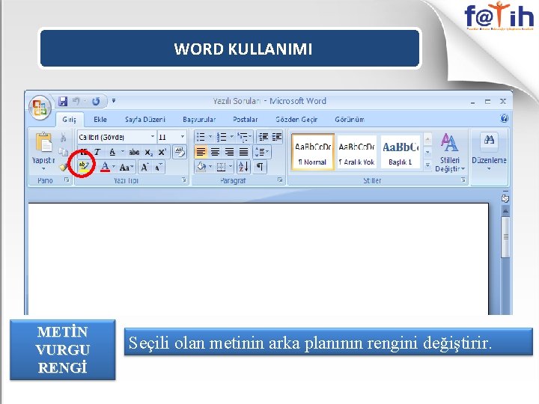Increase the paragraph indent
This screenshot has width=539, height=404.
(x=277, y=137)
